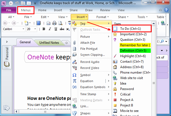Click the New page icon in toolbar

pos(26,23)
